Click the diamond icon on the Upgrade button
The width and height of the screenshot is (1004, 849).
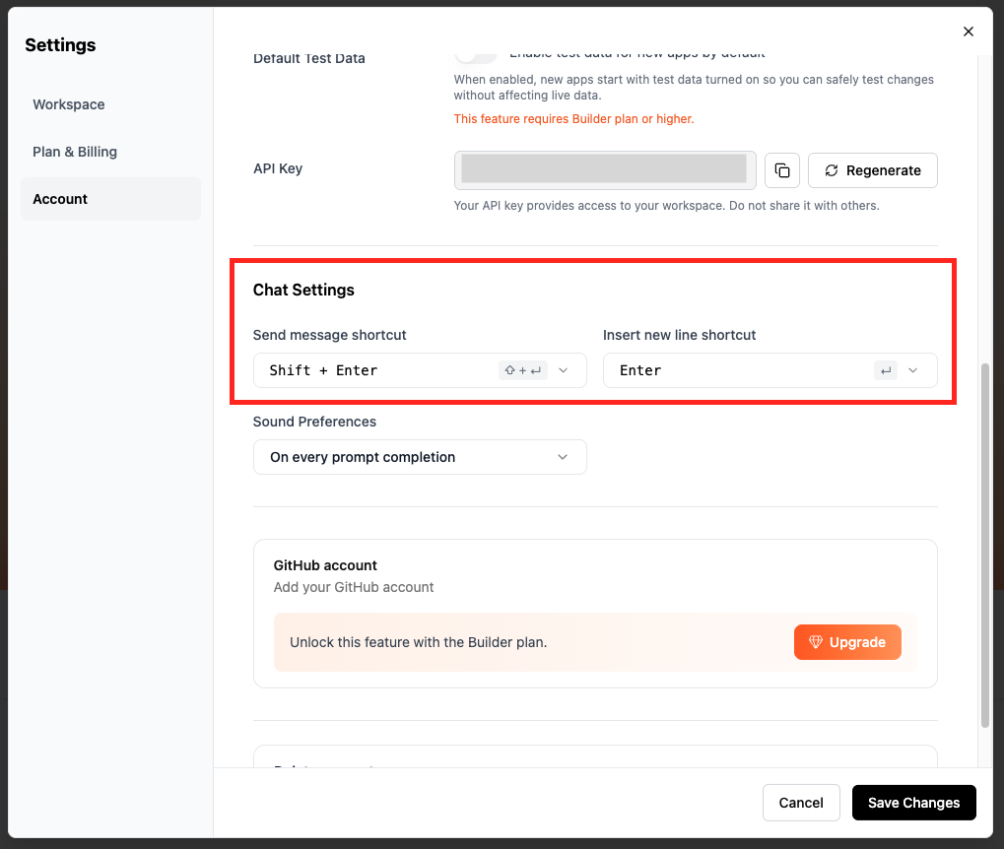[x=816, y=642]
